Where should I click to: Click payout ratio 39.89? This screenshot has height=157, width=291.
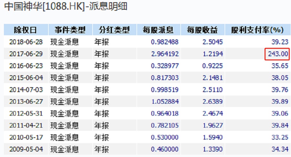(280, 101)
